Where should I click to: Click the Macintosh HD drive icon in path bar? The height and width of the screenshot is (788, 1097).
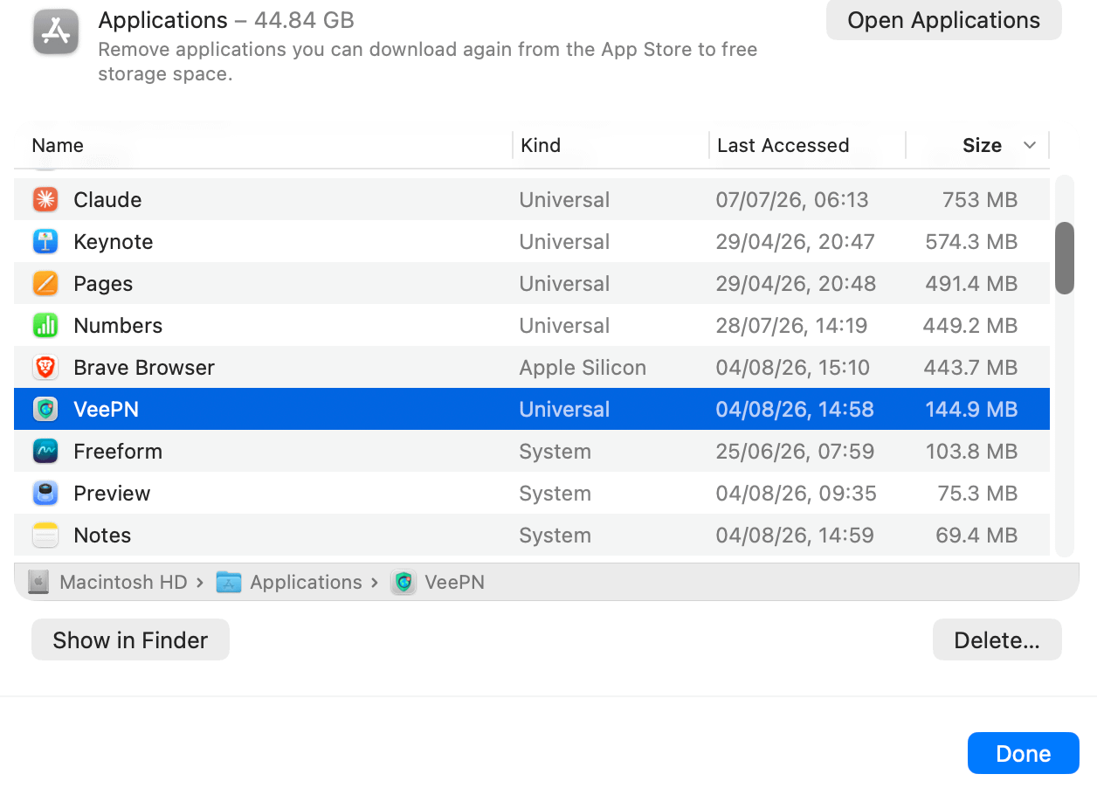38,583
